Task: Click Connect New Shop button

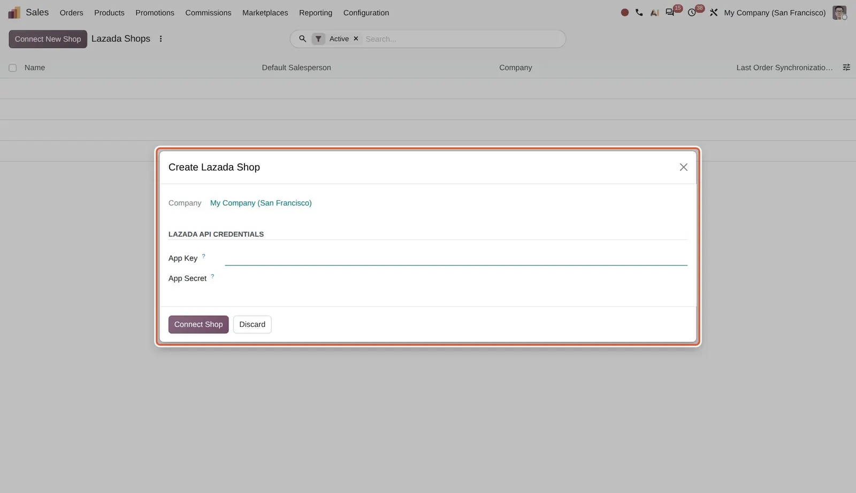Action: click(x=48, y=39)
